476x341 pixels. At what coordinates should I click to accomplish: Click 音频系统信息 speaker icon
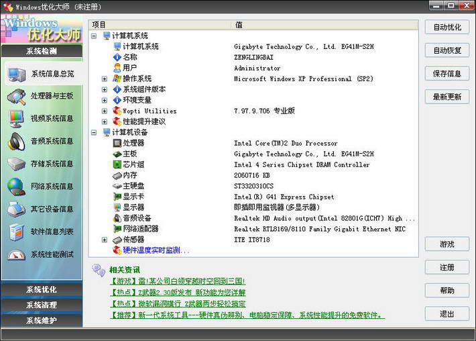coord(17,142)
